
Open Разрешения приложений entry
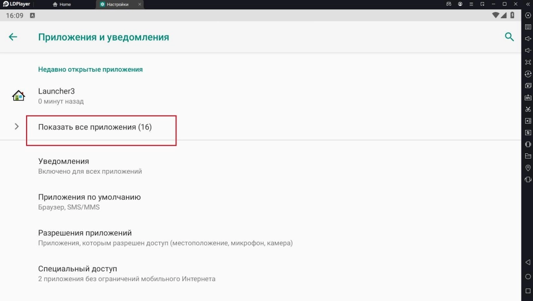(85, 233)
